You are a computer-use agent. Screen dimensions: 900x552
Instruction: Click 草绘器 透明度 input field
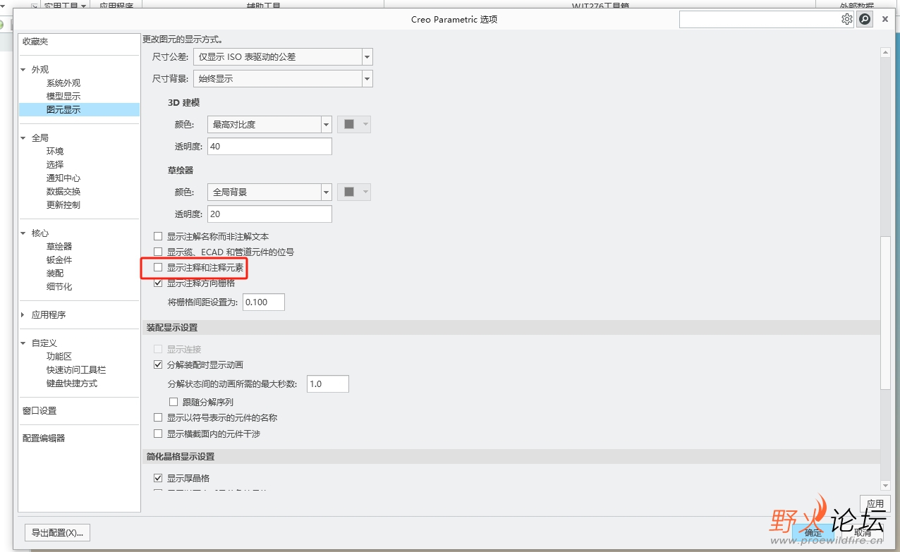pos(269,214)
